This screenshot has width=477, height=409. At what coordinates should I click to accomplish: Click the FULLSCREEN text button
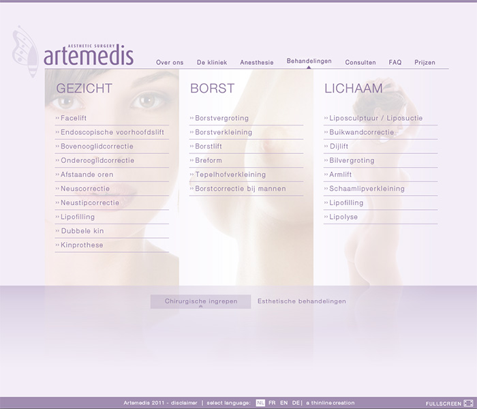pos(444,404)
